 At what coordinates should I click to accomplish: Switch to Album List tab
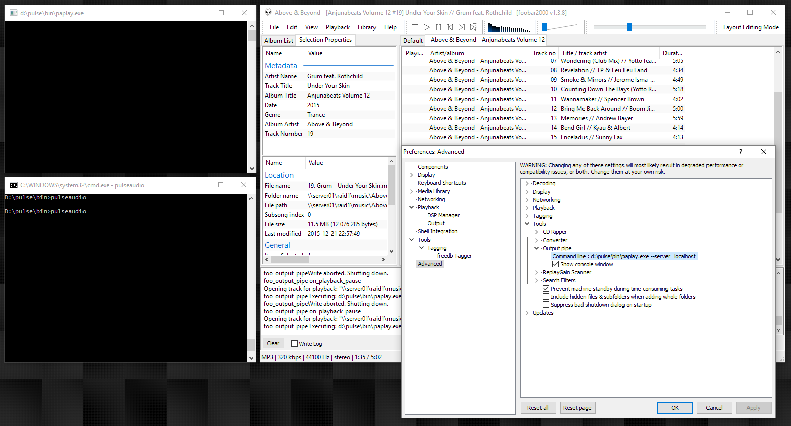point(278,41)
